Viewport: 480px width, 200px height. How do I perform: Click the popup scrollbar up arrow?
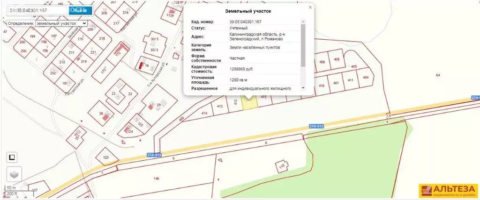(303, 21)
